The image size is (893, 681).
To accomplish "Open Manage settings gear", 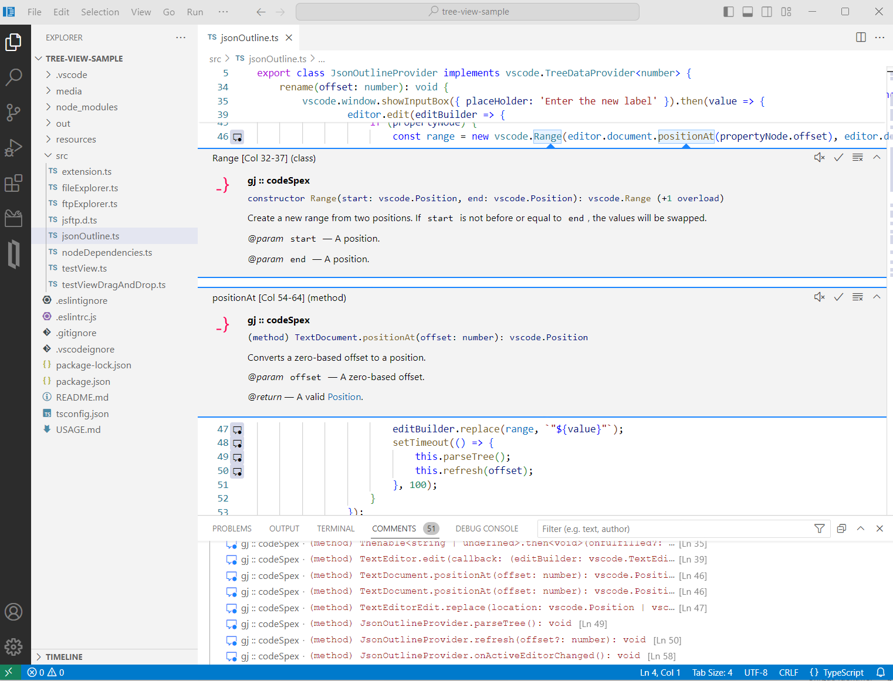I will tap(13, 647).
